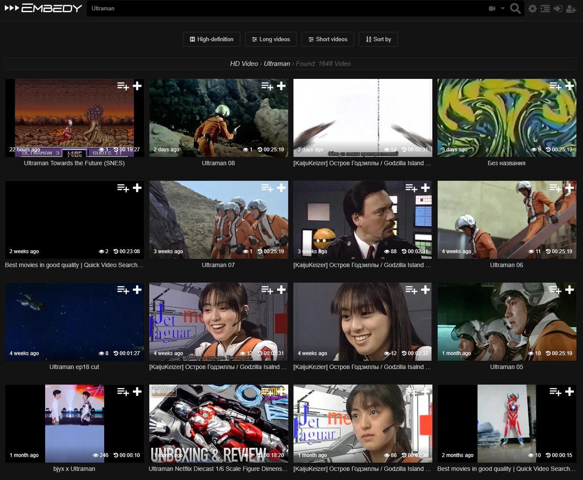The height and width of the screenshot is (480, 583).
Task: Click HD Video in breadcrumb
Action: [x=244, y=64]
